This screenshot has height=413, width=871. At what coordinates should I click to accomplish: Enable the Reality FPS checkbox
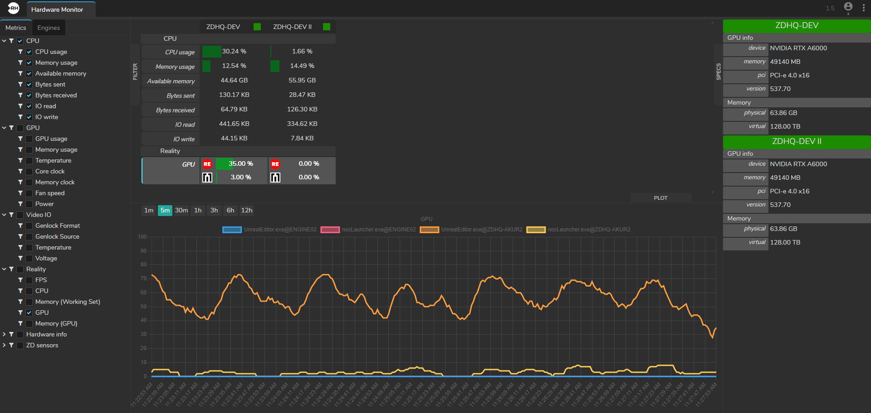29,280
